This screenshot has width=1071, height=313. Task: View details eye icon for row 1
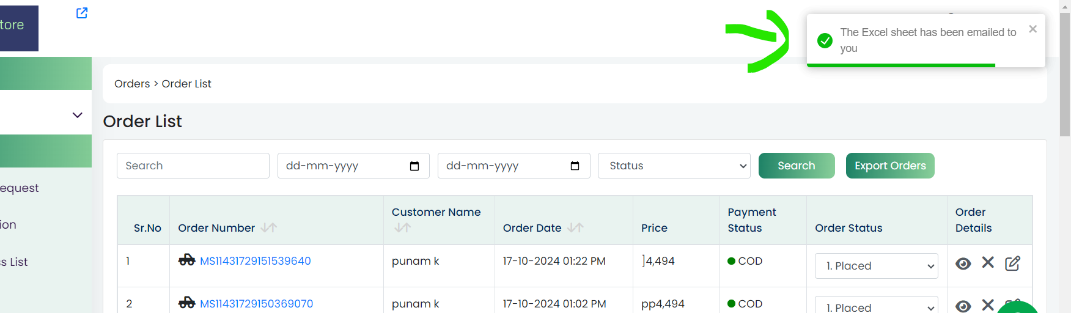(x=963, y=263)
